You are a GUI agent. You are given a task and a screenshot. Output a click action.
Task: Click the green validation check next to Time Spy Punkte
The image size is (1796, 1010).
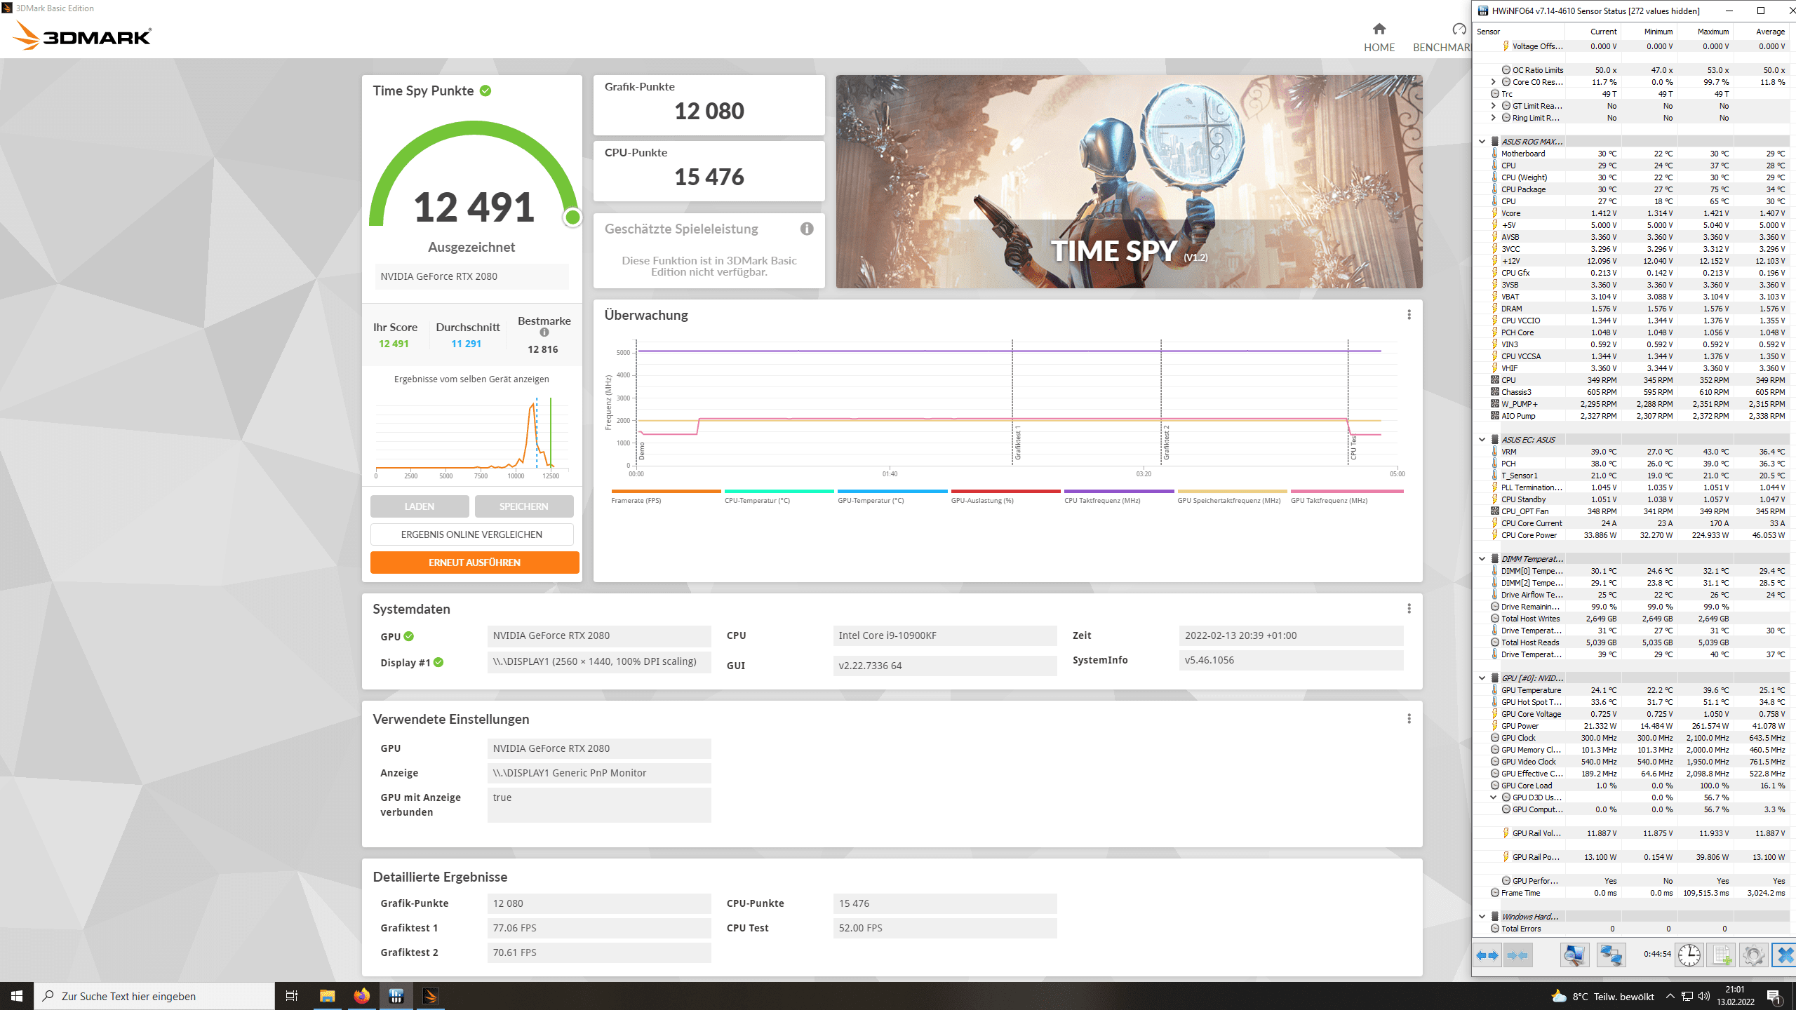[x=485, y=91]
